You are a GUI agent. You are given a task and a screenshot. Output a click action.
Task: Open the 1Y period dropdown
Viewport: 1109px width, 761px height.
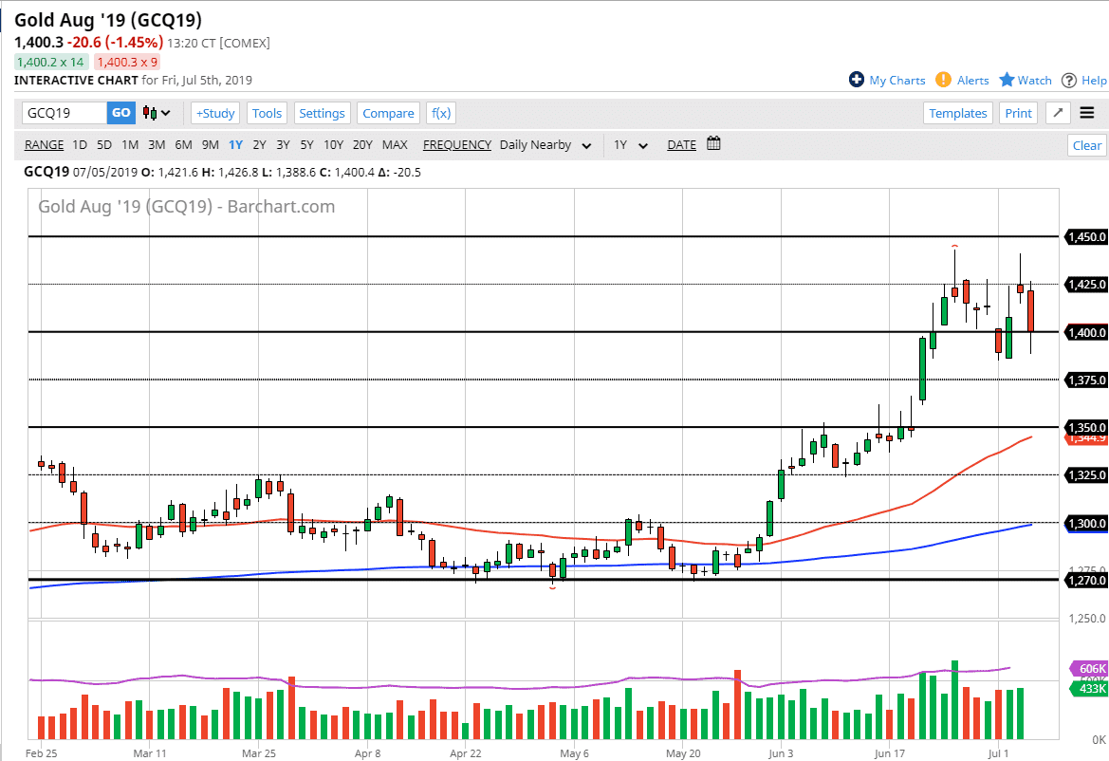(631, 145)
